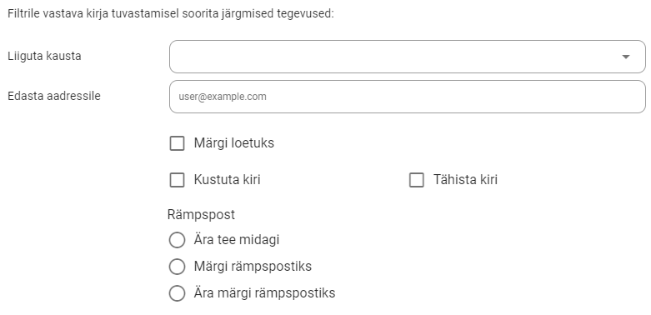Click the Edasta aadressile field label
This screenshot has height=315, width=651.
coord(54,96)
